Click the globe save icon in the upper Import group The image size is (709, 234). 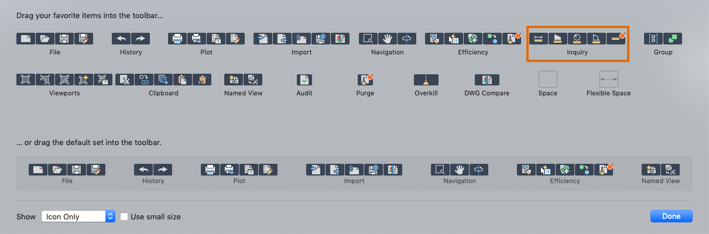[x=321, y=39]
